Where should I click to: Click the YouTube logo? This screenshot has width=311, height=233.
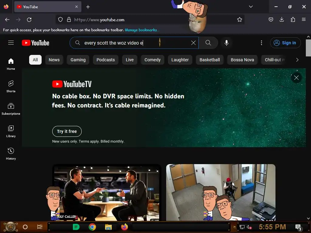pos(36,43)
